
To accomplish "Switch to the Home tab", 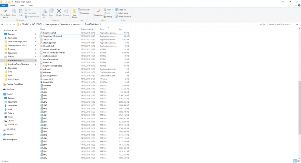I will pos(13,6).
